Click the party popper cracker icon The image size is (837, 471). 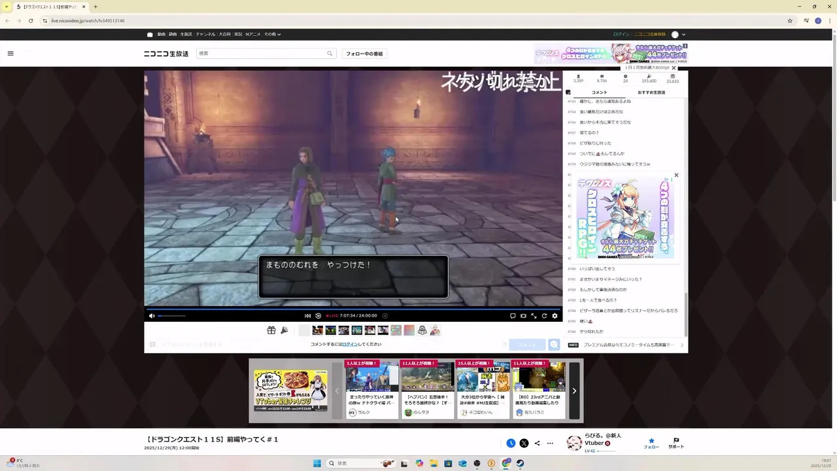(284, 330)
